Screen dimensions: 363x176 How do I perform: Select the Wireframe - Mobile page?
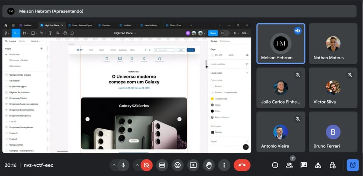18,60
